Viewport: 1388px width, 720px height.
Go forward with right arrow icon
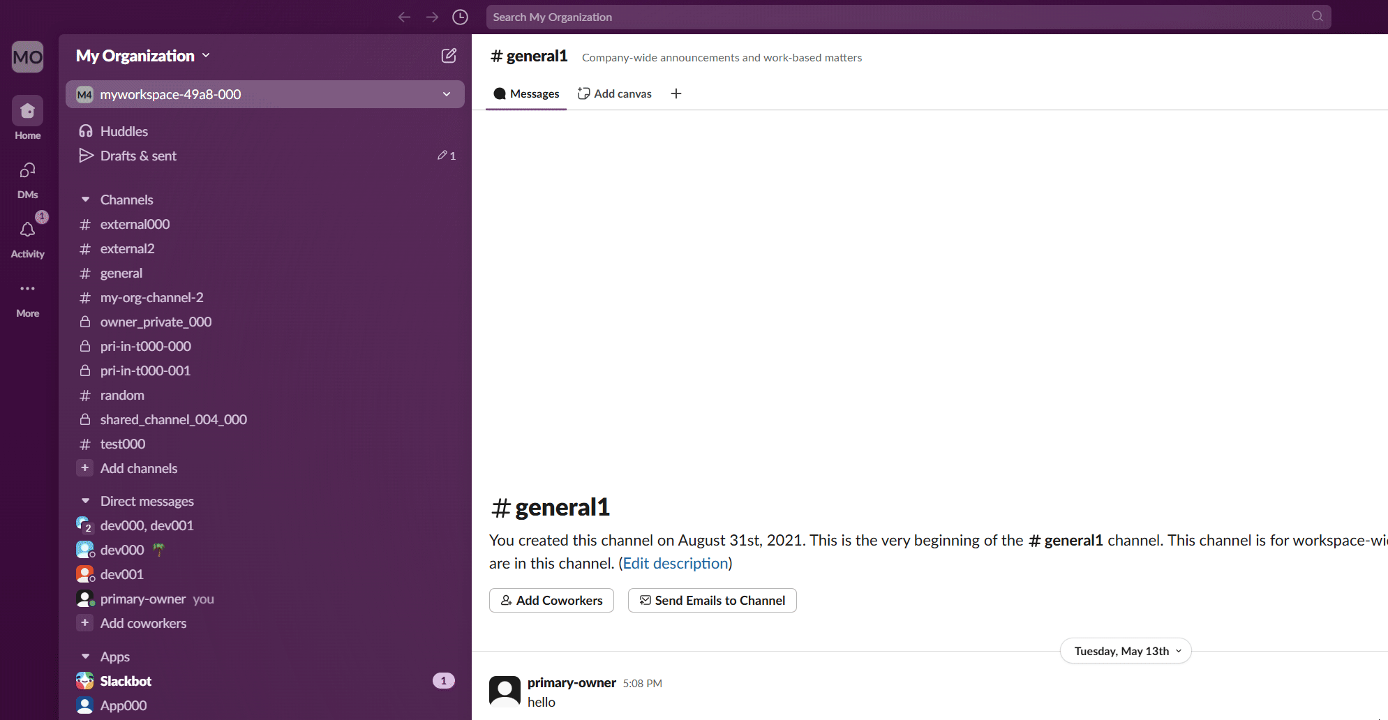[x=432, y=17]
